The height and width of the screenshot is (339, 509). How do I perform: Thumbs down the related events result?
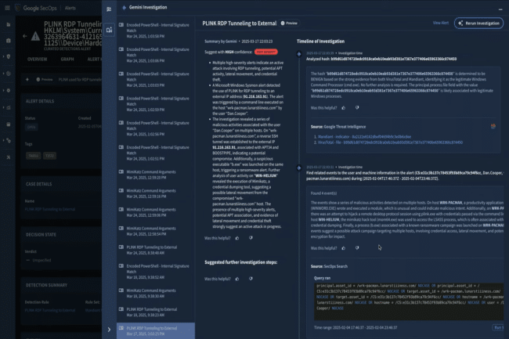coord(357,248)
